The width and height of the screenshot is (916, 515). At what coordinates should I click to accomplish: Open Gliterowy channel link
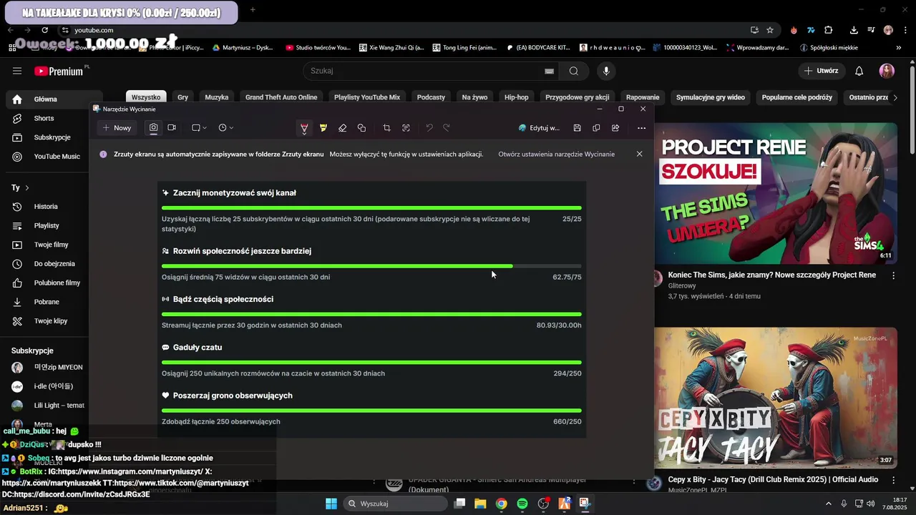(x=682, y=285)
